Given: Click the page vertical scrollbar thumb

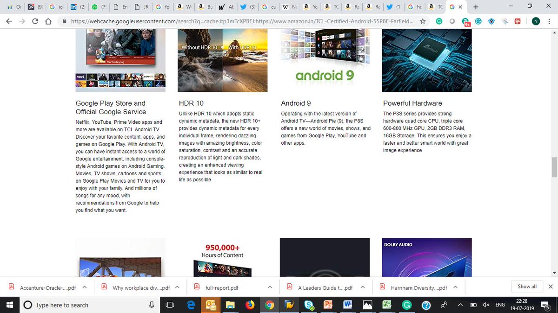Looking at the screenshot, I should pos(554,167).
